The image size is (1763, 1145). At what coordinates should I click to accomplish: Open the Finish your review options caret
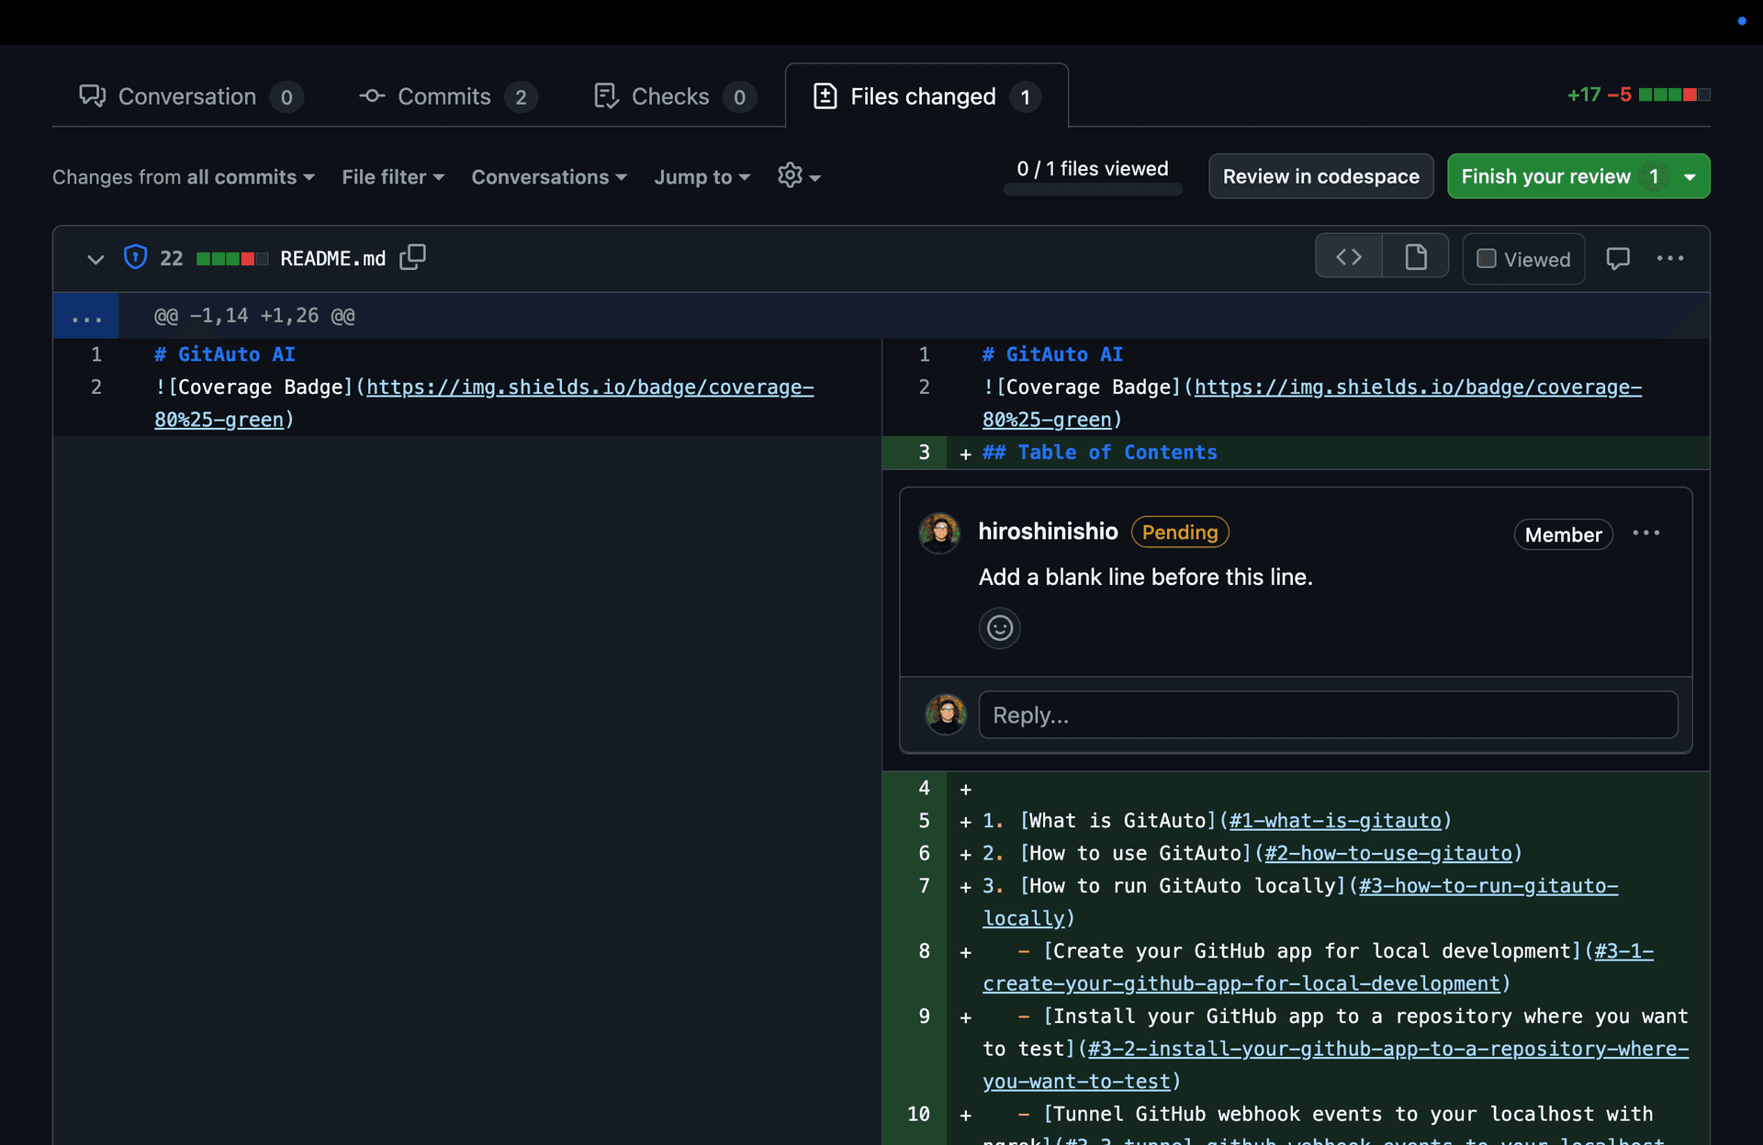[1690, 176]
